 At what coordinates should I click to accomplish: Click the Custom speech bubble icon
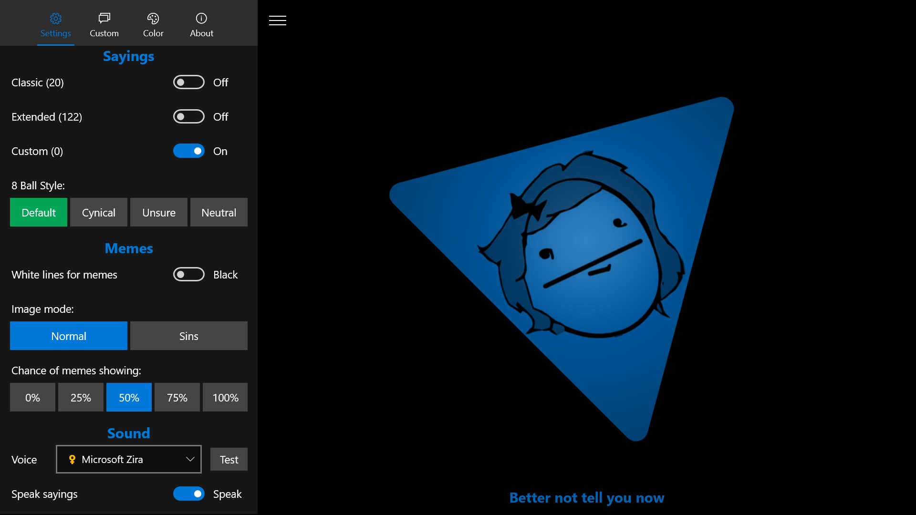pos(104,19)
